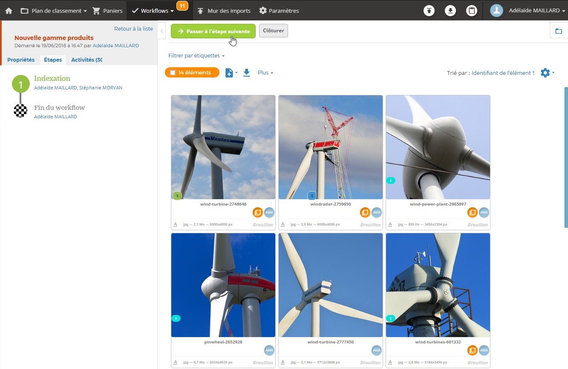Open the wind-power-plant-2665897 thumbnail
This screenshot has height=369, width=568.
pyautogui.click(x=438, y=147)
